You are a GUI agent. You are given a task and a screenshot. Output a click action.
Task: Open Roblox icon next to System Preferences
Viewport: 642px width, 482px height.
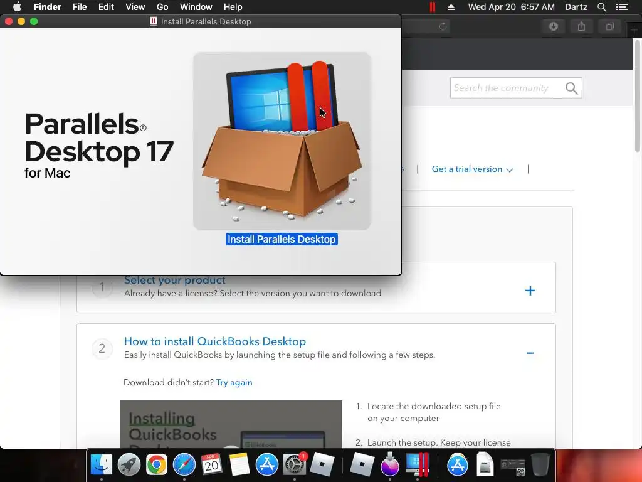(322, 465)
